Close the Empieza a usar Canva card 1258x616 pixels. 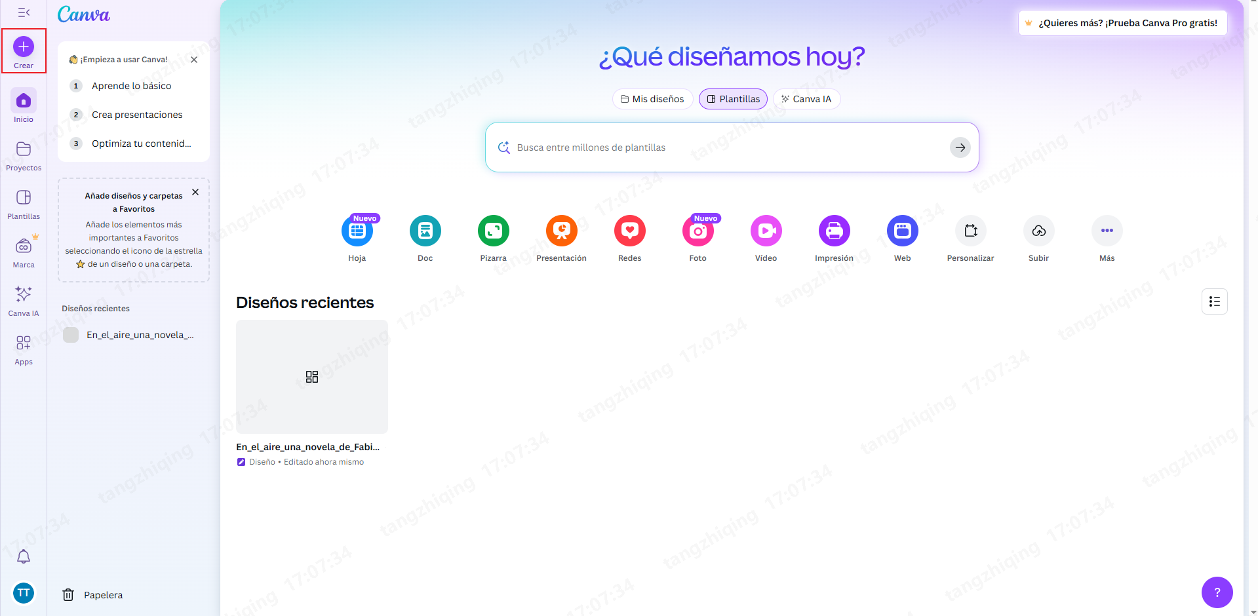click(x=194, y=60)
